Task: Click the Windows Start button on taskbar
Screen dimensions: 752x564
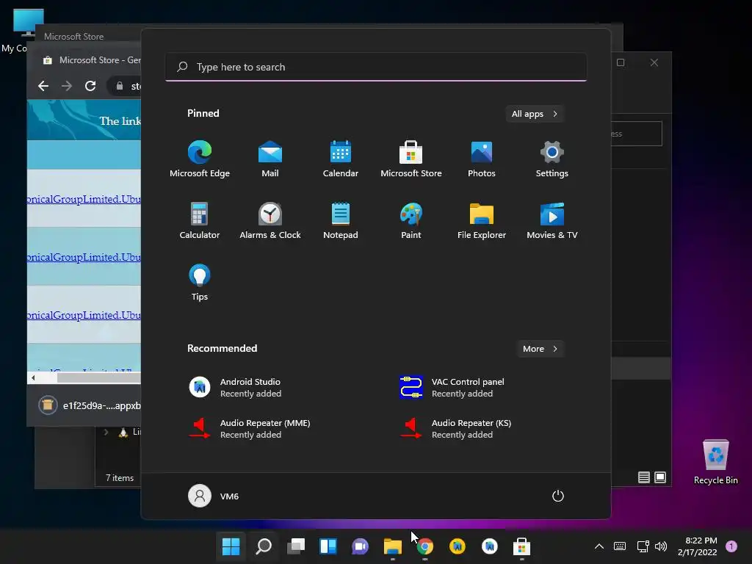Action: [231, 546]
